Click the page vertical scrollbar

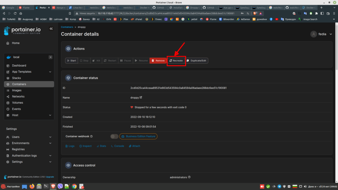click(x=336, y=47)
